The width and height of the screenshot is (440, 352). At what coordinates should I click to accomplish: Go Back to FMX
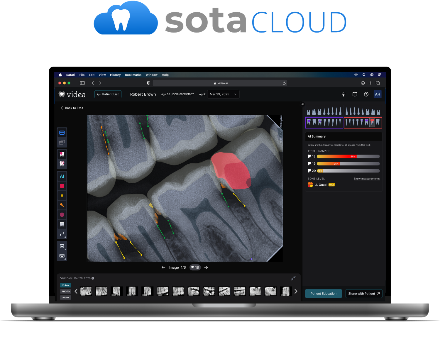coord(72,108)
